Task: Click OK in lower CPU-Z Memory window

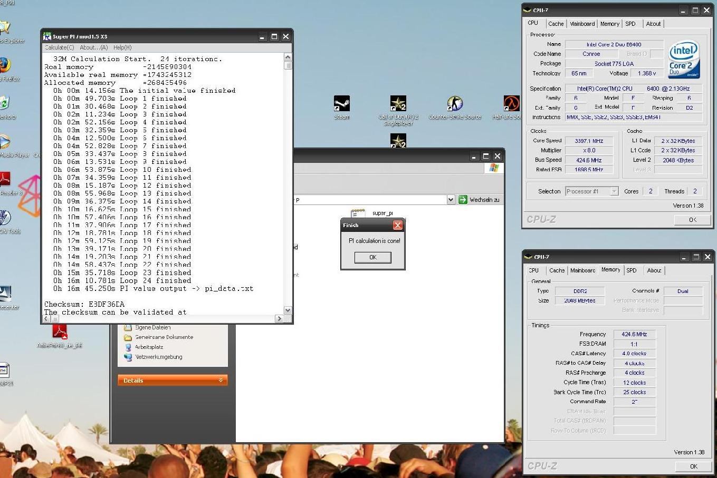Action: coord(693,466)
